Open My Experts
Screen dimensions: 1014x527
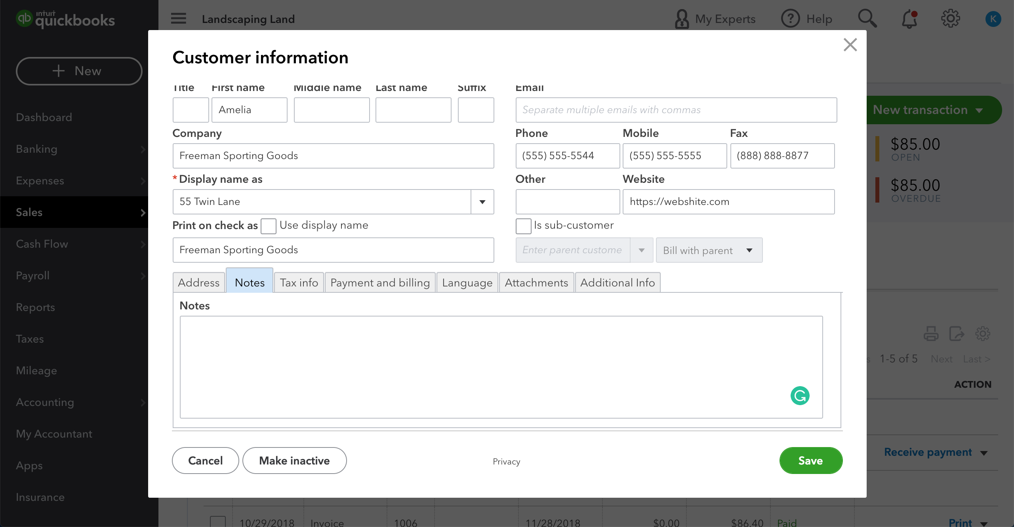[715, 19]
